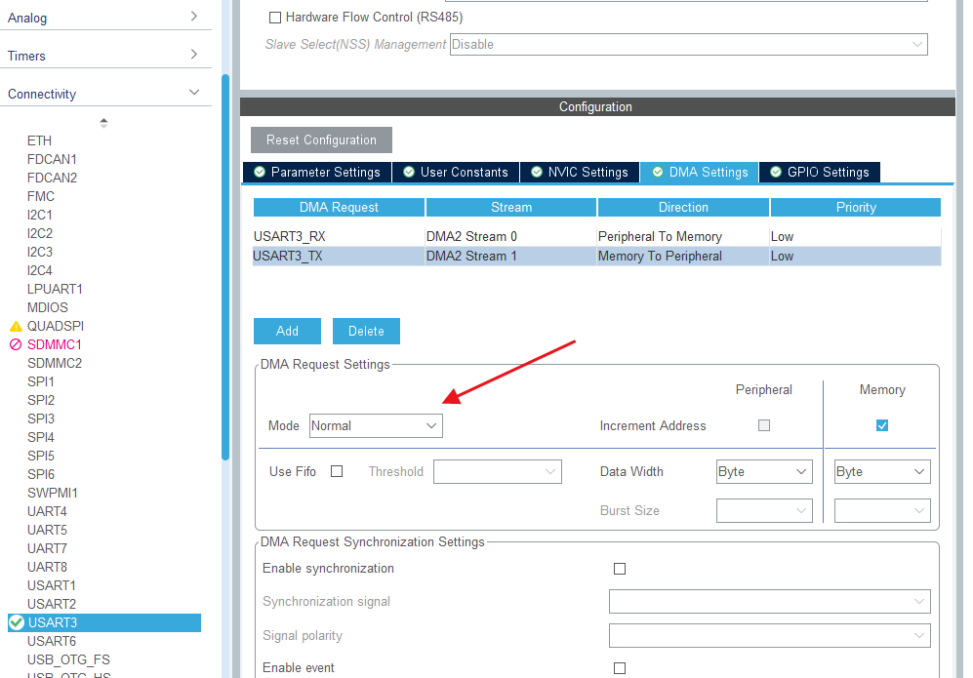Viewport: 973px width, 678px height.
Task: Click the Priority column header
Action: click(x=856, y=207)
